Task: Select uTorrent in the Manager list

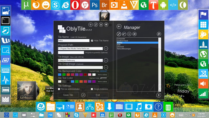Action: pyautogui.click(x=137, y=47)
